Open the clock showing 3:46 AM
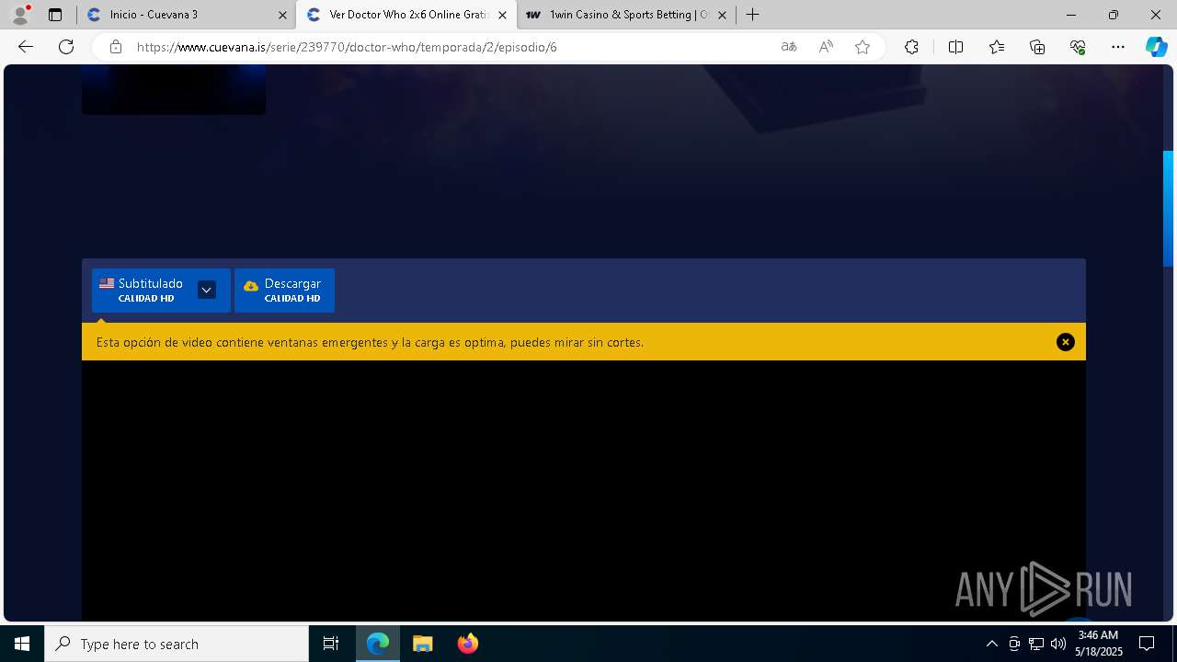This screenshot has height=662, width=1177. [1099, 644]
